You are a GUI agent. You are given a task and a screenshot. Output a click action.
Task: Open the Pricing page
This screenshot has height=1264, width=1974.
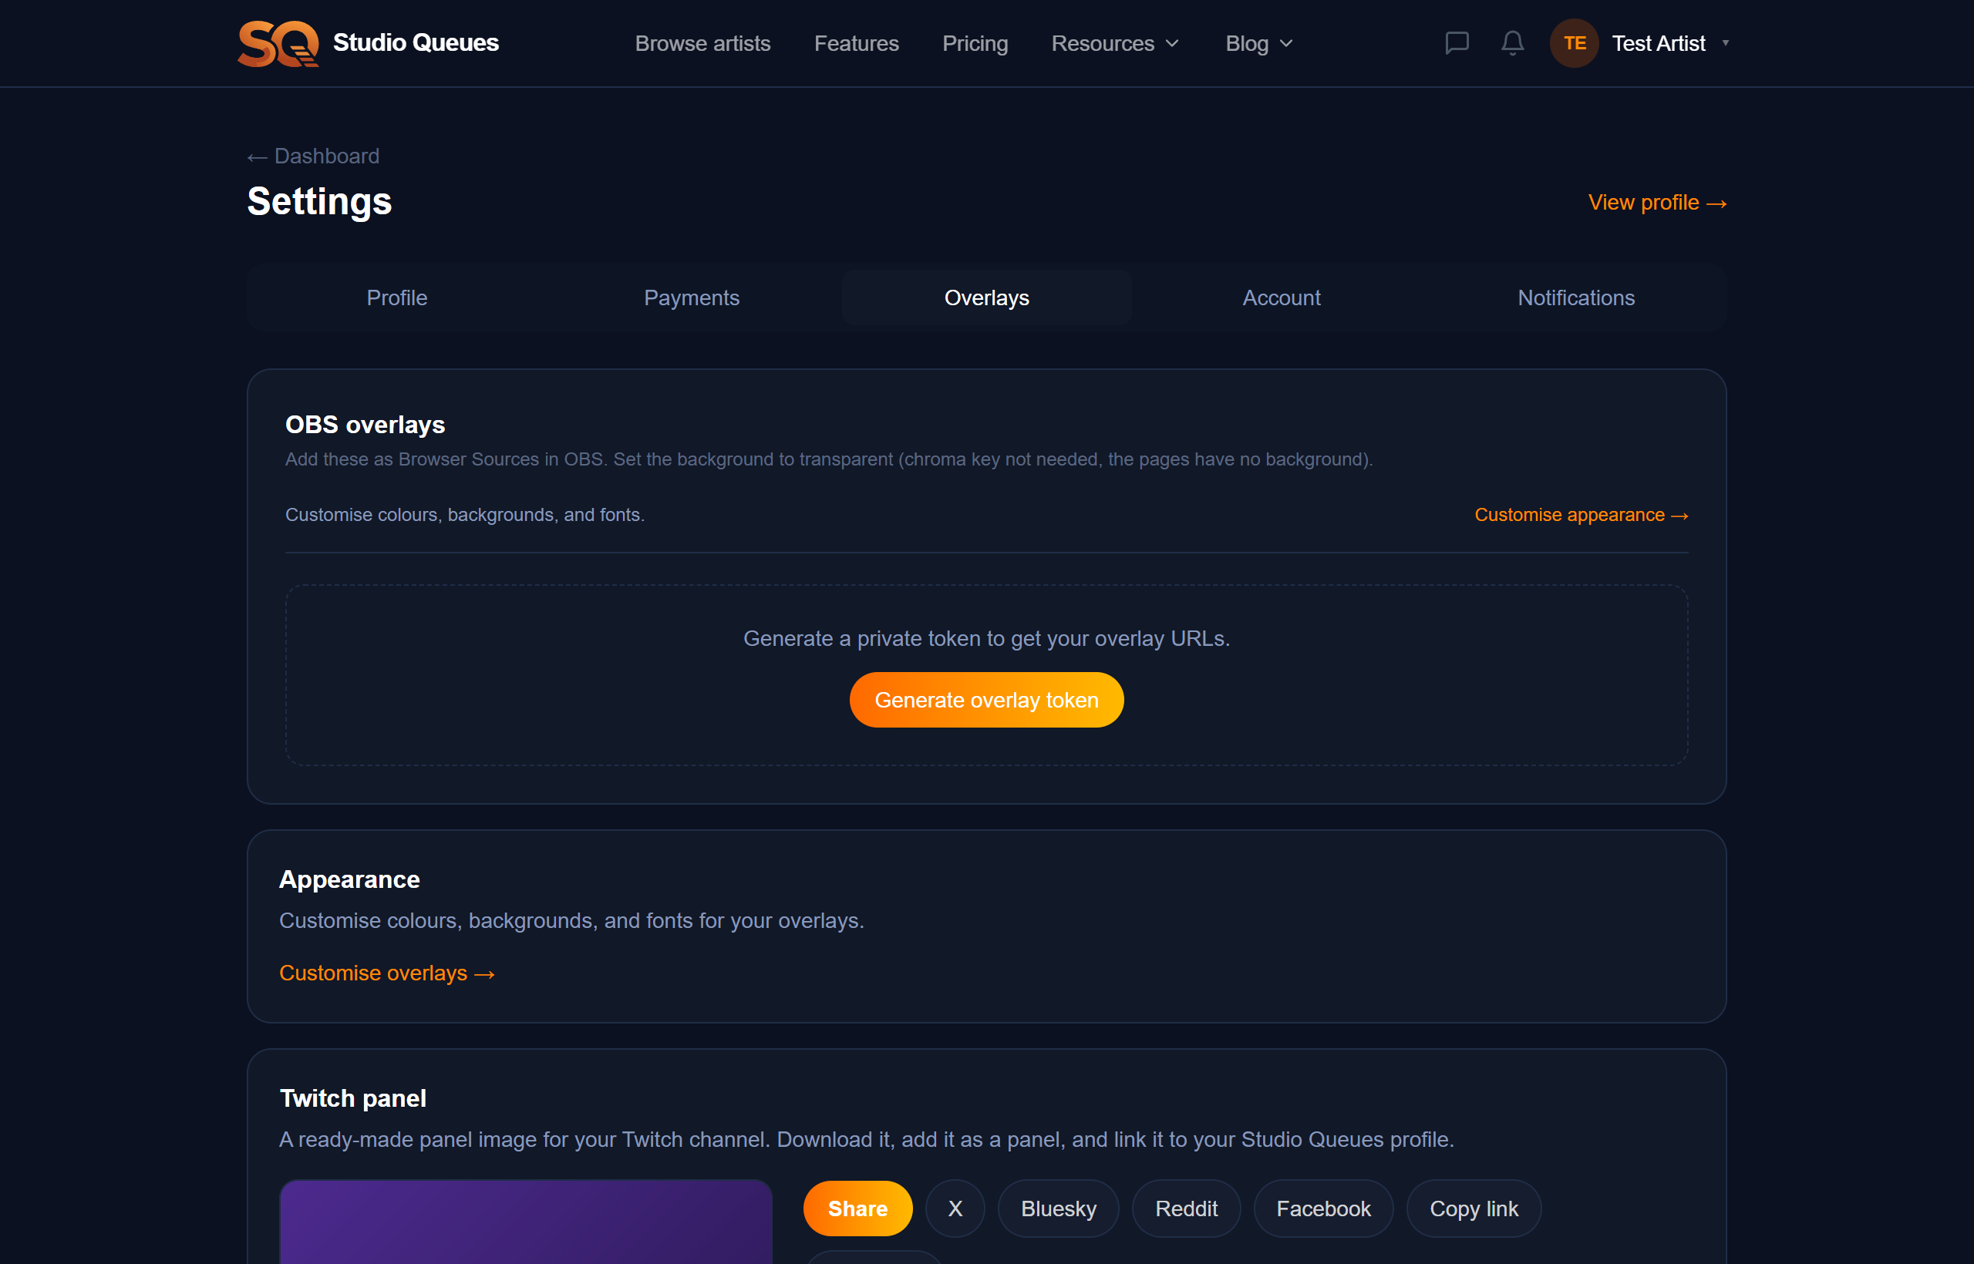click(975, 43)
